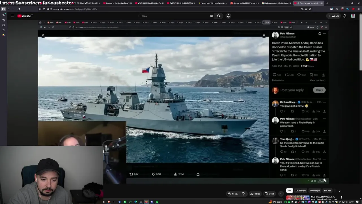Select the Od: Herdyn chip
This screenshot has height=204, width=362.
301,191
